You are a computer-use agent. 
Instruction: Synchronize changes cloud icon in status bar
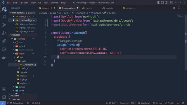pyautogui.click(x=28, y=103)
